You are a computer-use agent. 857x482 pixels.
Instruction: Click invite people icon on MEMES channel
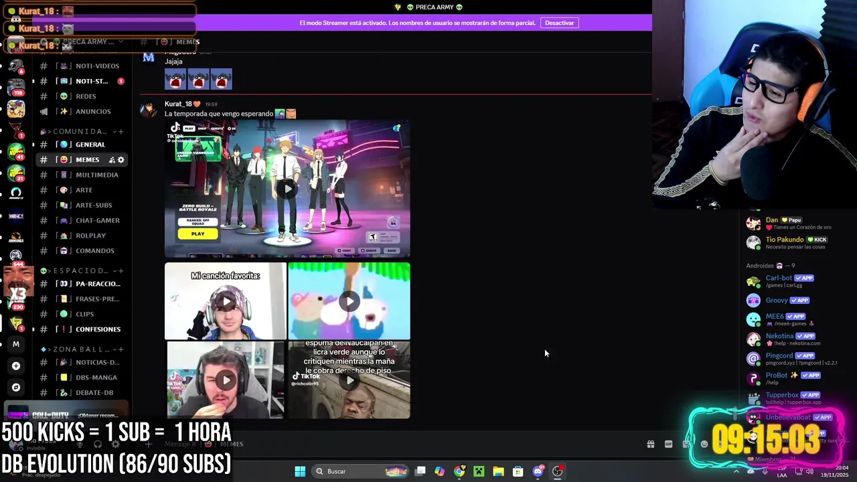click(x=112, y=160)
